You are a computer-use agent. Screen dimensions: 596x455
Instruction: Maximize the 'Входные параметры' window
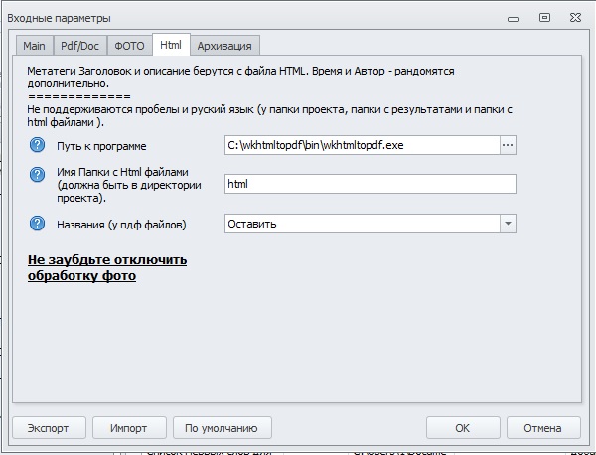pos(544,17)
